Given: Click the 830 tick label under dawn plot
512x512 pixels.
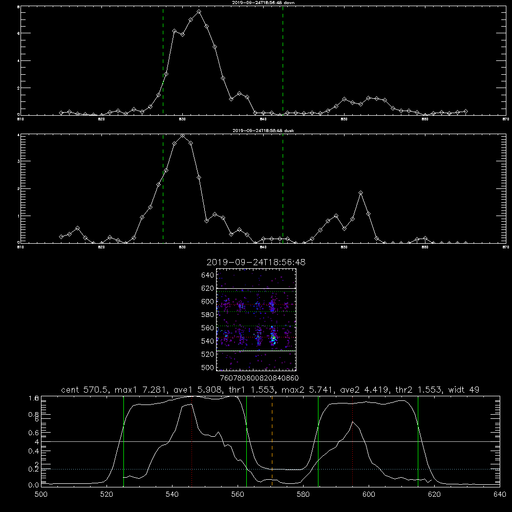Looking at the screenshot, I should (182, 119).
